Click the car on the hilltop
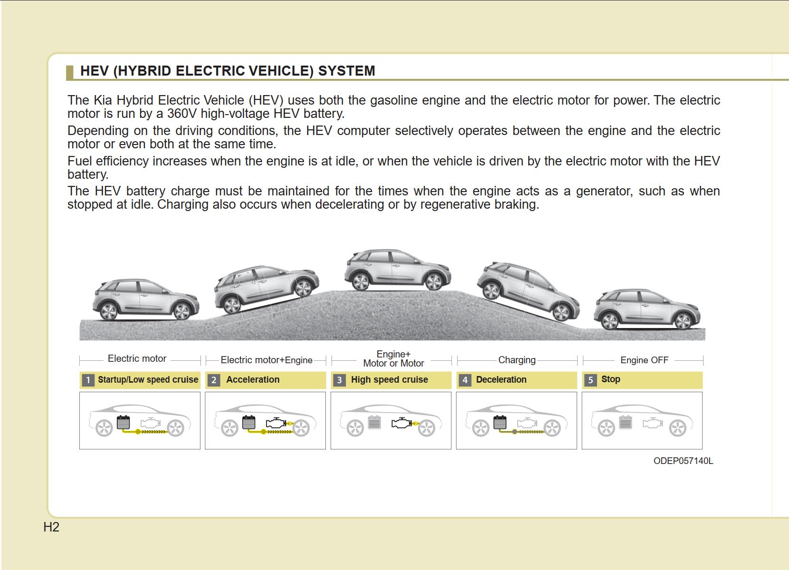The image size is (789, 570). [x=397, y=270]
